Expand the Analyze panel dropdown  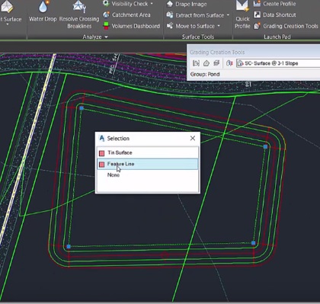coord(106,37)
